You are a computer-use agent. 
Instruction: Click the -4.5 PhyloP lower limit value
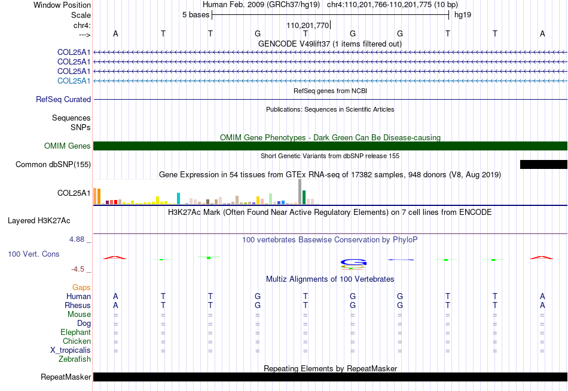pyautogui.click(x=78, y=269)
